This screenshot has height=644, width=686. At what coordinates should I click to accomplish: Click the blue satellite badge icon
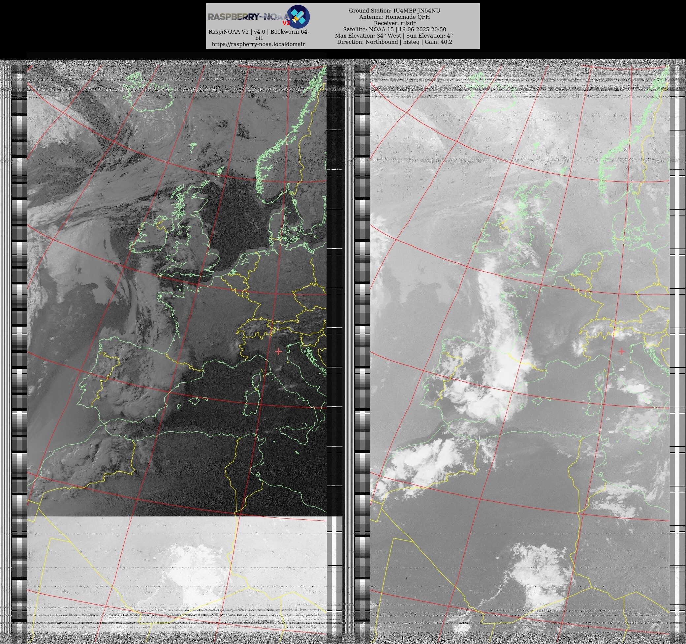pyautogui.click(x=298, y=16)
